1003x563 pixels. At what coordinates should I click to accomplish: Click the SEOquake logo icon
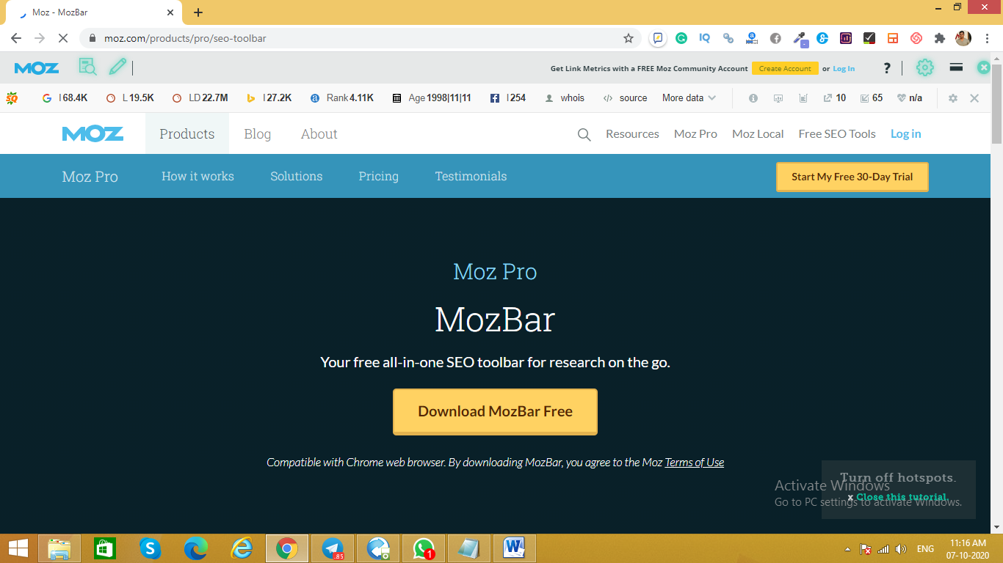(12, 97)
